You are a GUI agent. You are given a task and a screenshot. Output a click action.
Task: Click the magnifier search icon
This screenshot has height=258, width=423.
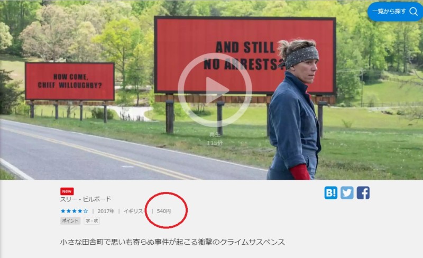click(x=413, y=11)
